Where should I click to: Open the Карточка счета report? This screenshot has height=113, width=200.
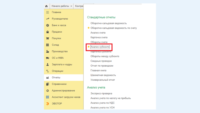click(99, 37)
